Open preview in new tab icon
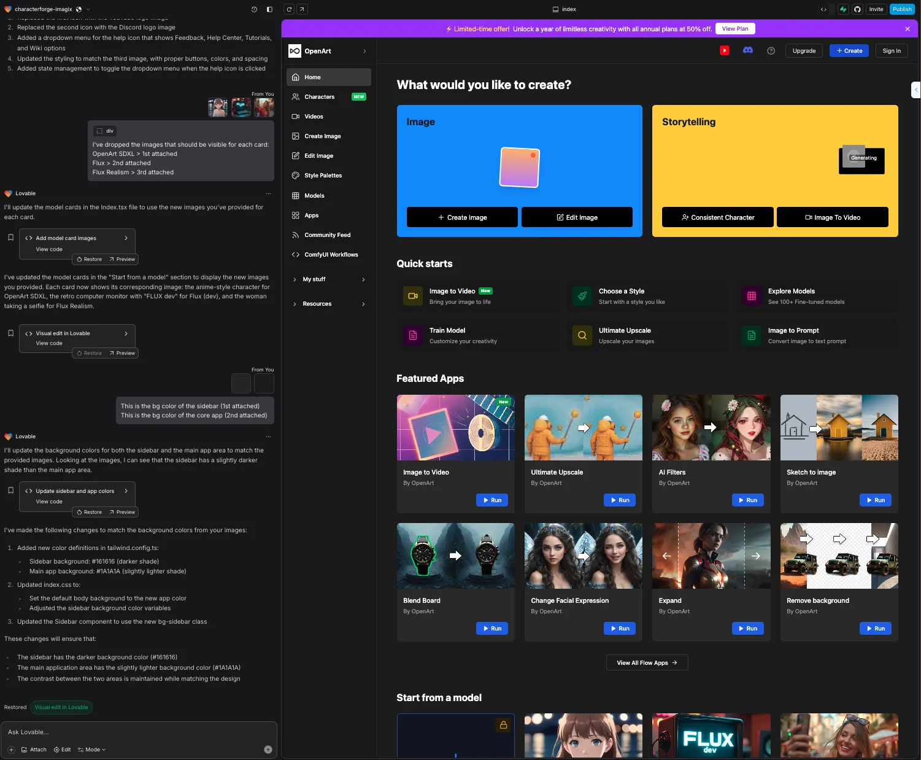The image size is (921, 760). coord(302,9)
